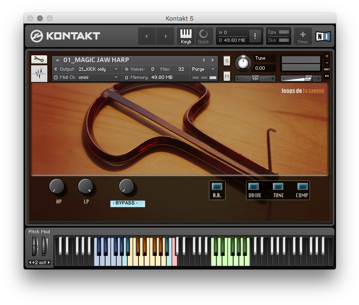
Task: Go to next preset with header right arrow
Action: (166, 36)
